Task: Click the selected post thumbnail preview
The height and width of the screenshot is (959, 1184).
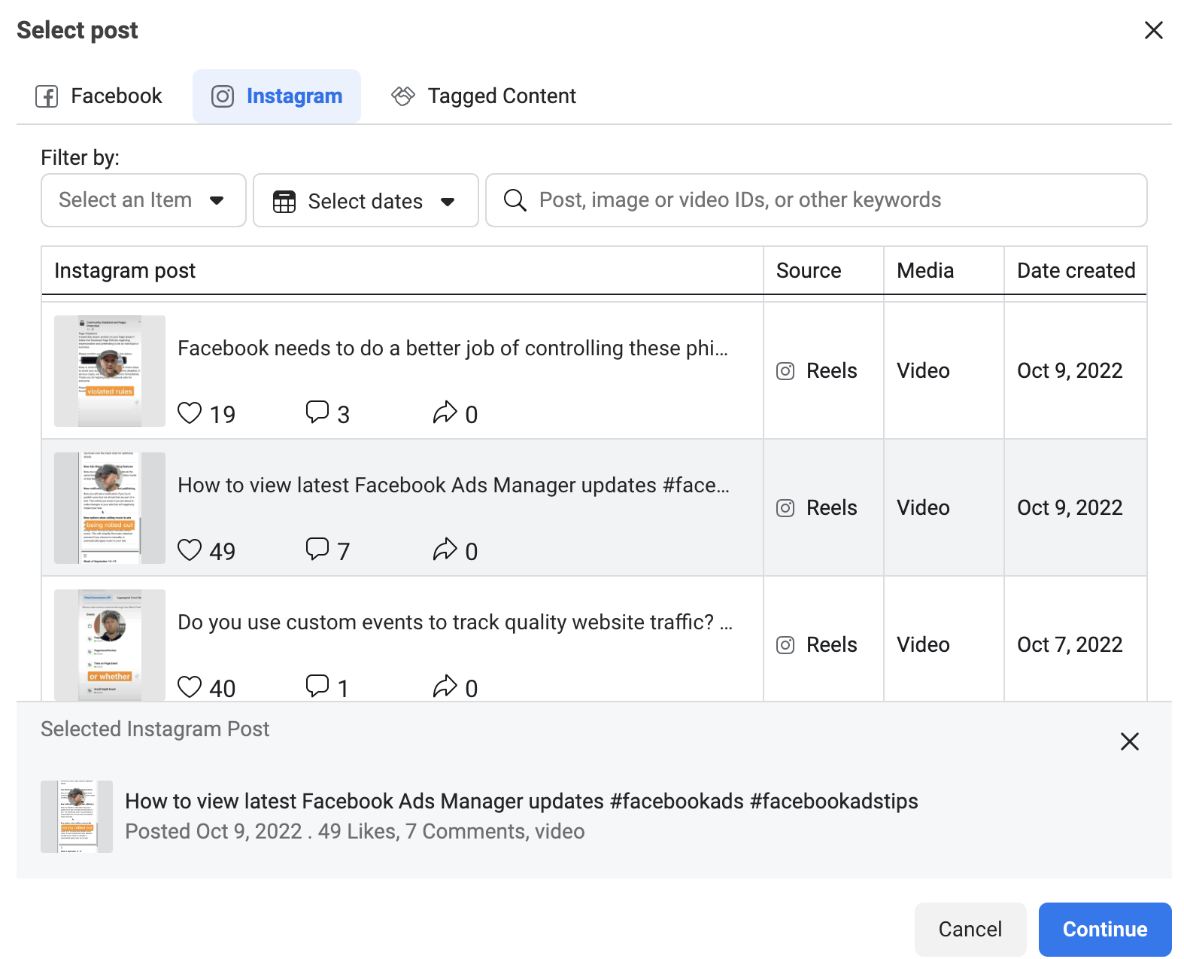Action: coord(77,817)
